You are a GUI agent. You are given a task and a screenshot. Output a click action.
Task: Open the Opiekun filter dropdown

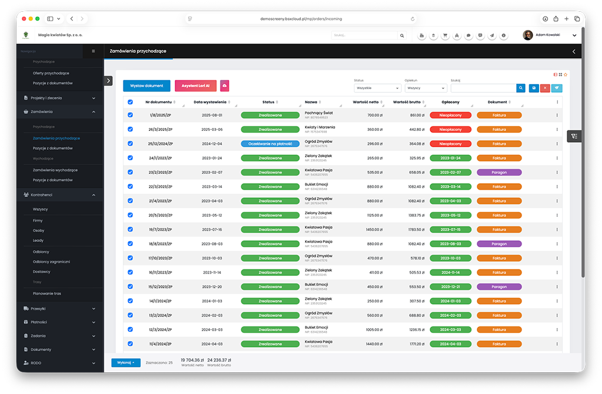(426, 88)
